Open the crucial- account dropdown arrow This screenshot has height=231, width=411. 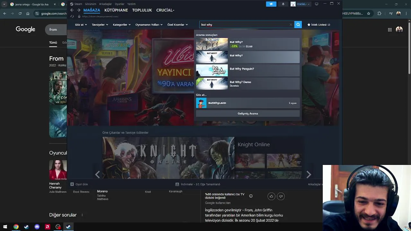click(x=309, y=4)
